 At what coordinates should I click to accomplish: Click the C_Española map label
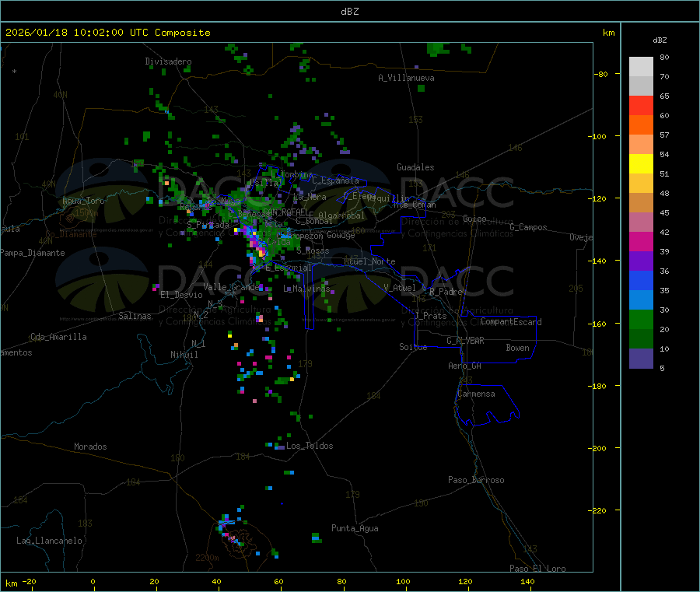335,180
